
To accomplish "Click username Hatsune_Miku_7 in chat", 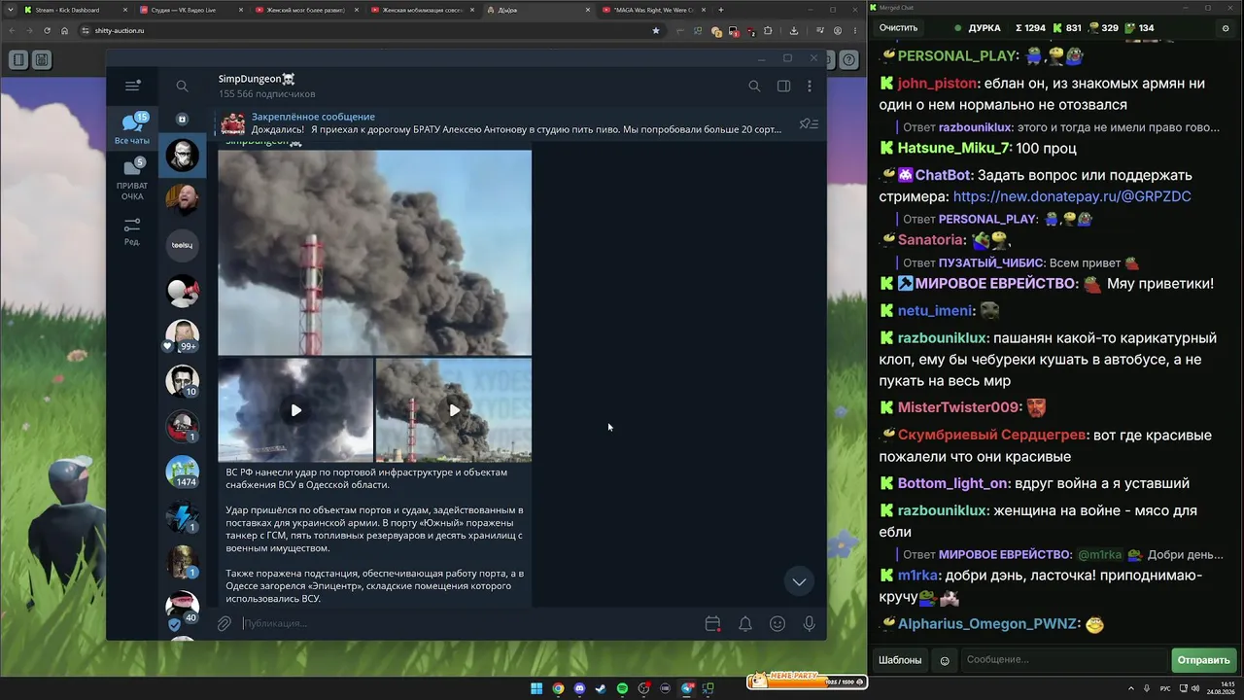I will 954,149.
